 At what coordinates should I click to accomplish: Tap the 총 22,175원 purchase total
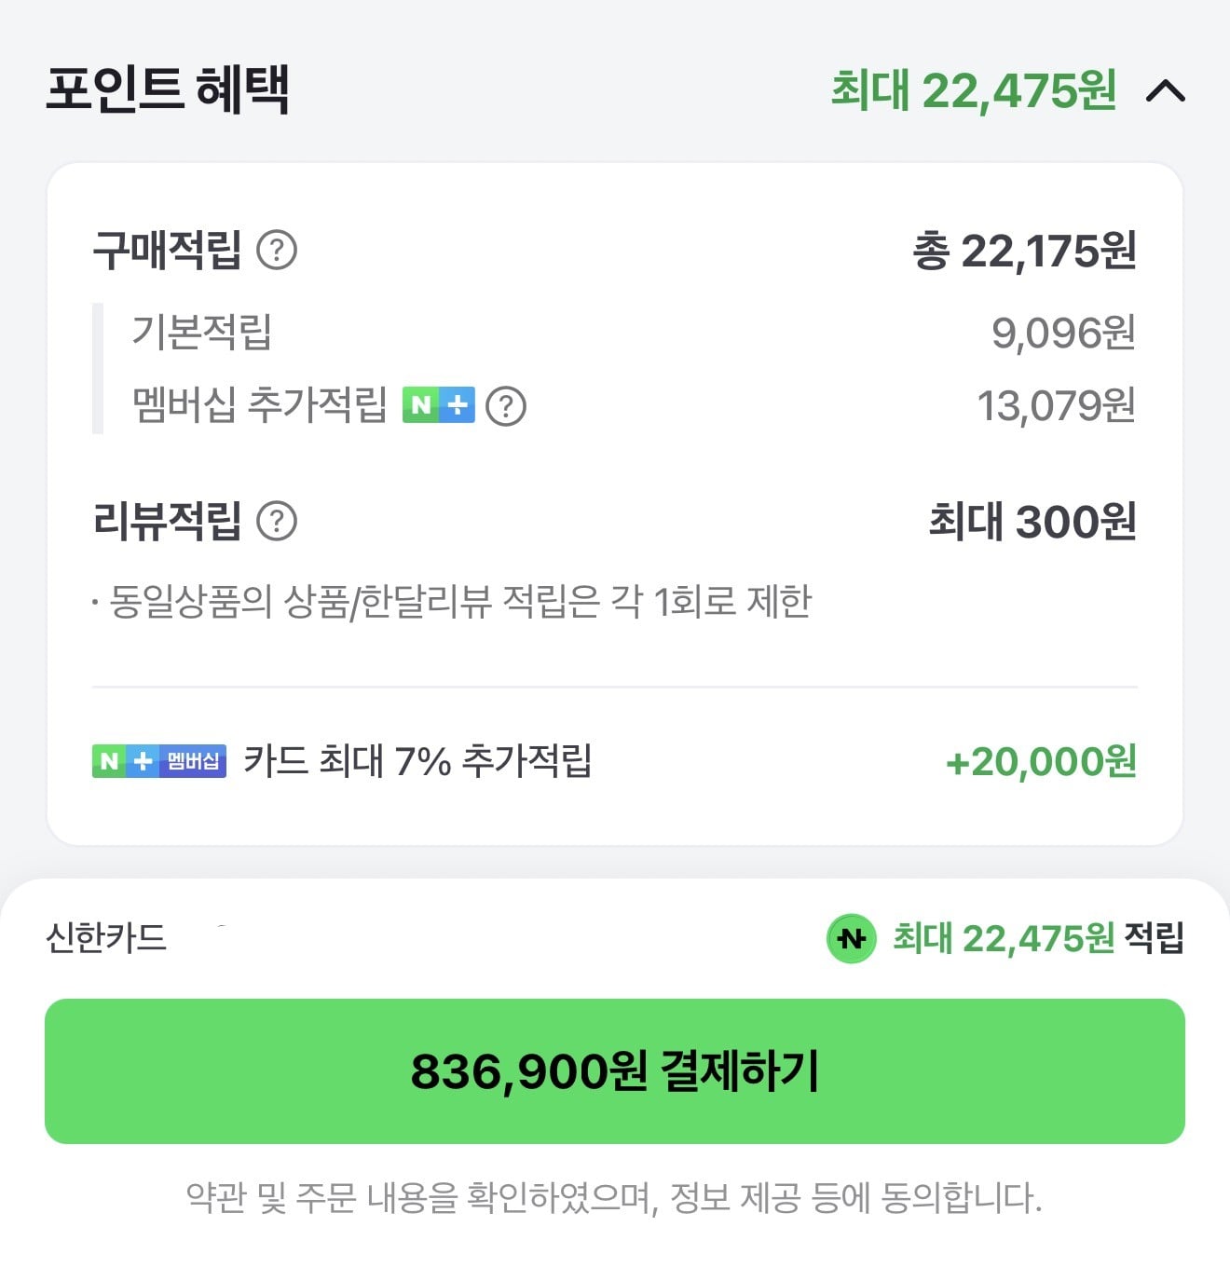pyautogui.click(x=1024, y=251)
